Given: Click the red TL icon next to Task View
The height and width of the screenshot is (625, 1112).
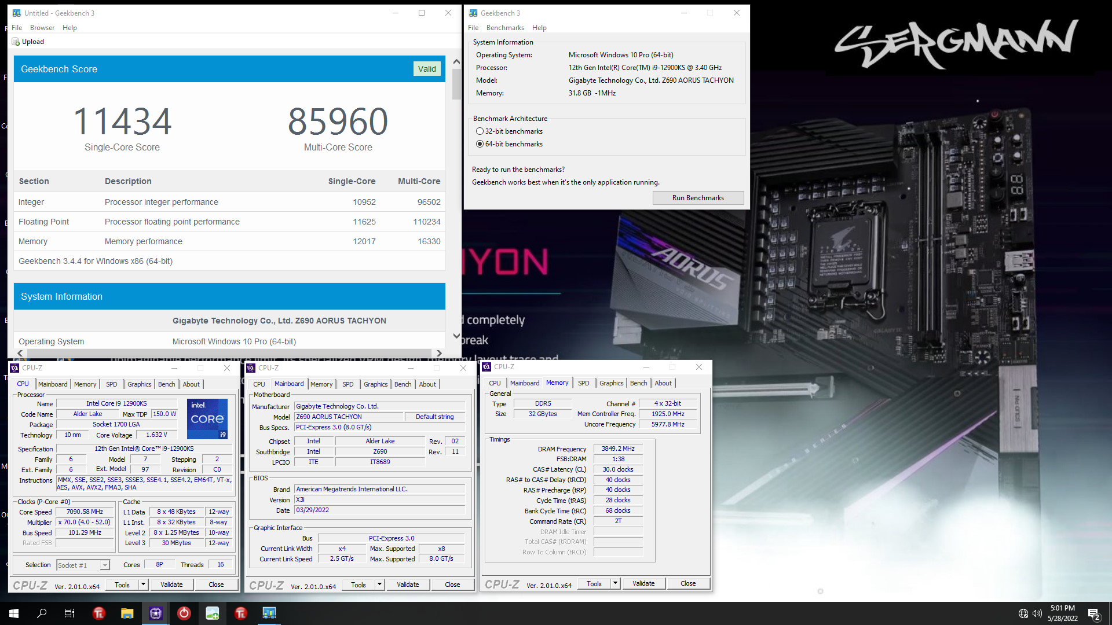Looking at the screenshot, I should 98,613.
